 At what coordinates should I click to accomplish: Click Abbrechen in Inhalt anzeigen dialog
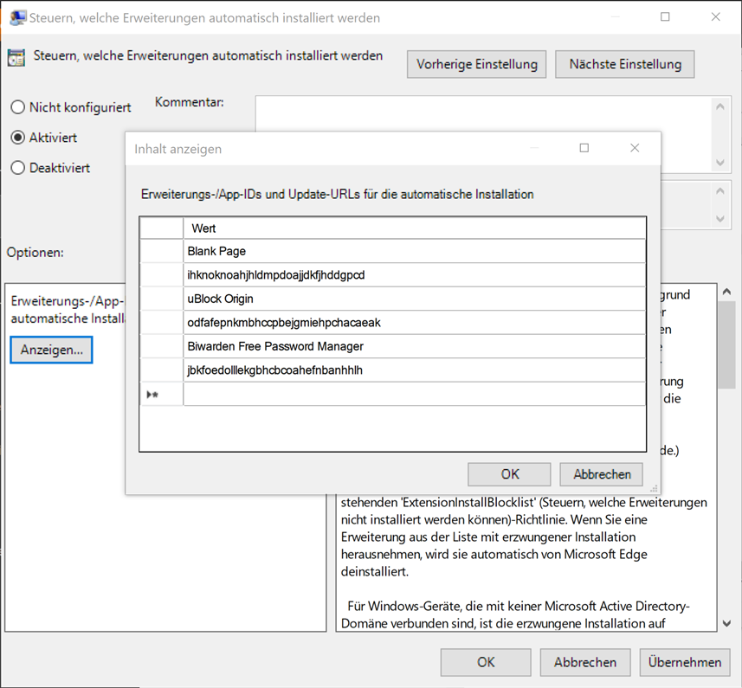[x=602, y=474]
